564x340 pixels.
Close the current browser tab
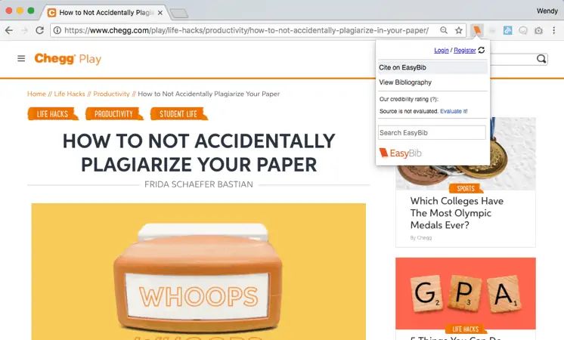[160, 13]
